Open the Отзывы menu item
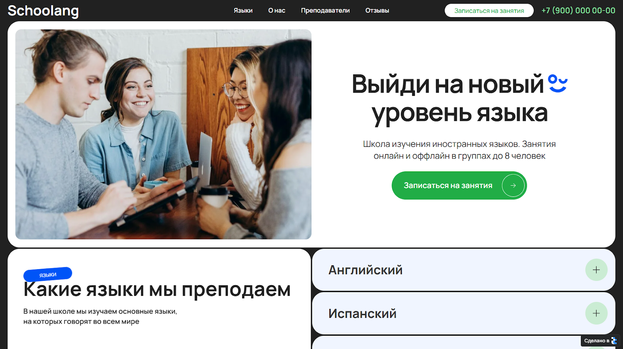623x349 pixels. point(377,11)
